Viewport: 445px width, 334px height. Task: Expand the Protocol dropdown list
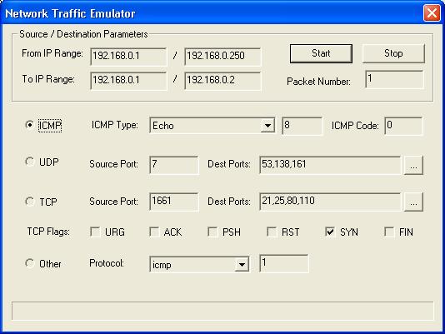tap(242, 265)
